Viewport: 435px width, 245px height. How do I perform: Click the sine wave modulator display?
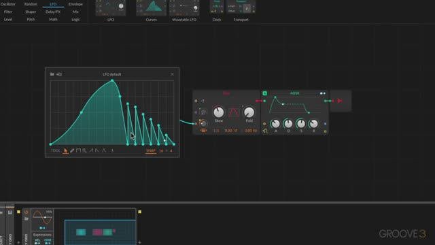coord(42,217)
